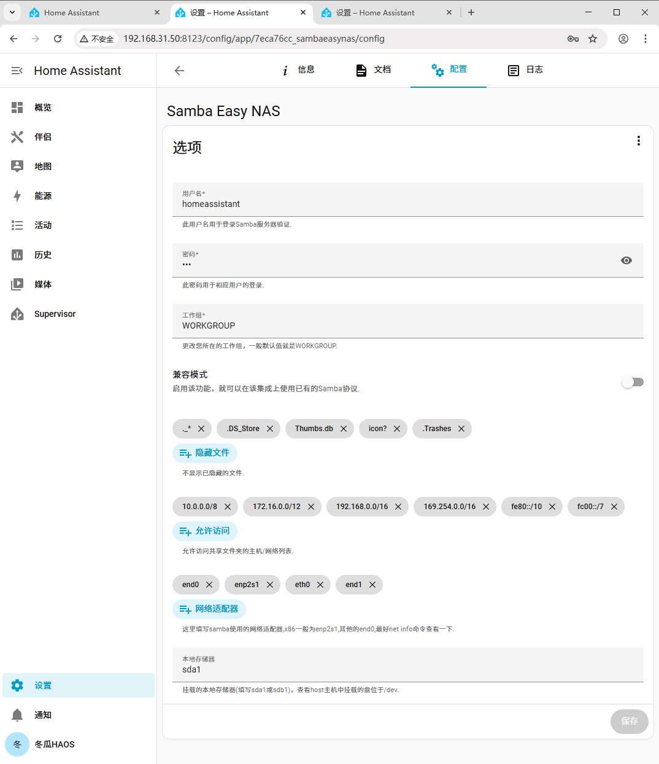
Task: Open a new browser tab
Action: (471, 12)
